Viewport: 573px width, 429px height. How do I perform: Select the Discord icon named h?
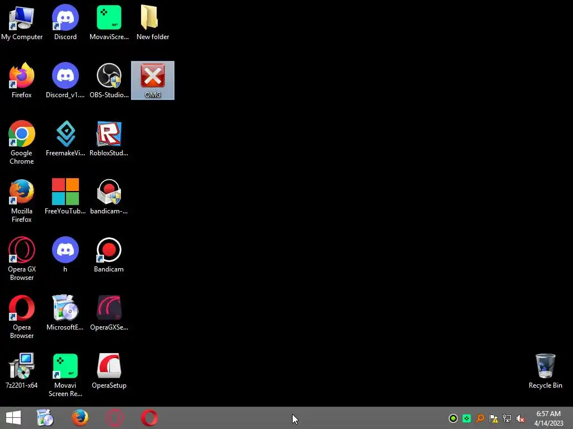[x=65, y=255]
